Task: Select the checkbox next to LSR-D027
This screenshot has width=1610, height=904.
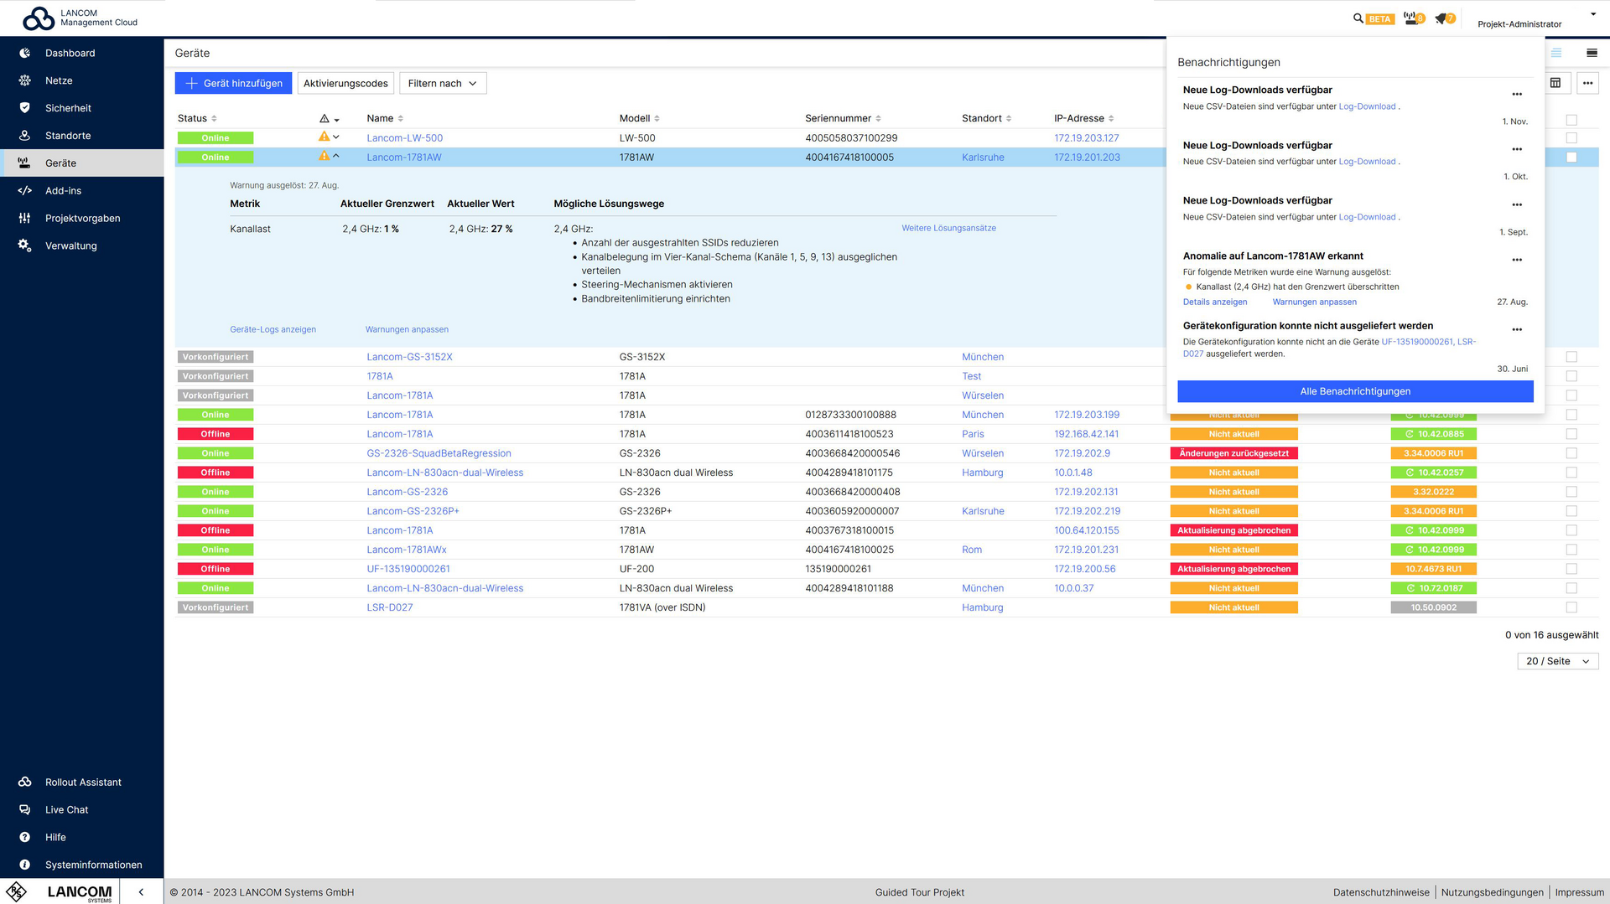Action: coord(1571,607)
